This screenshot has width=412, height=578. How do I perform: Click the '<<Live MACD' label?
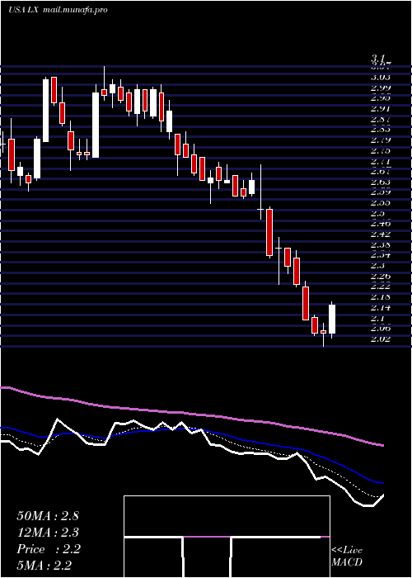click(x=347, y=557)
